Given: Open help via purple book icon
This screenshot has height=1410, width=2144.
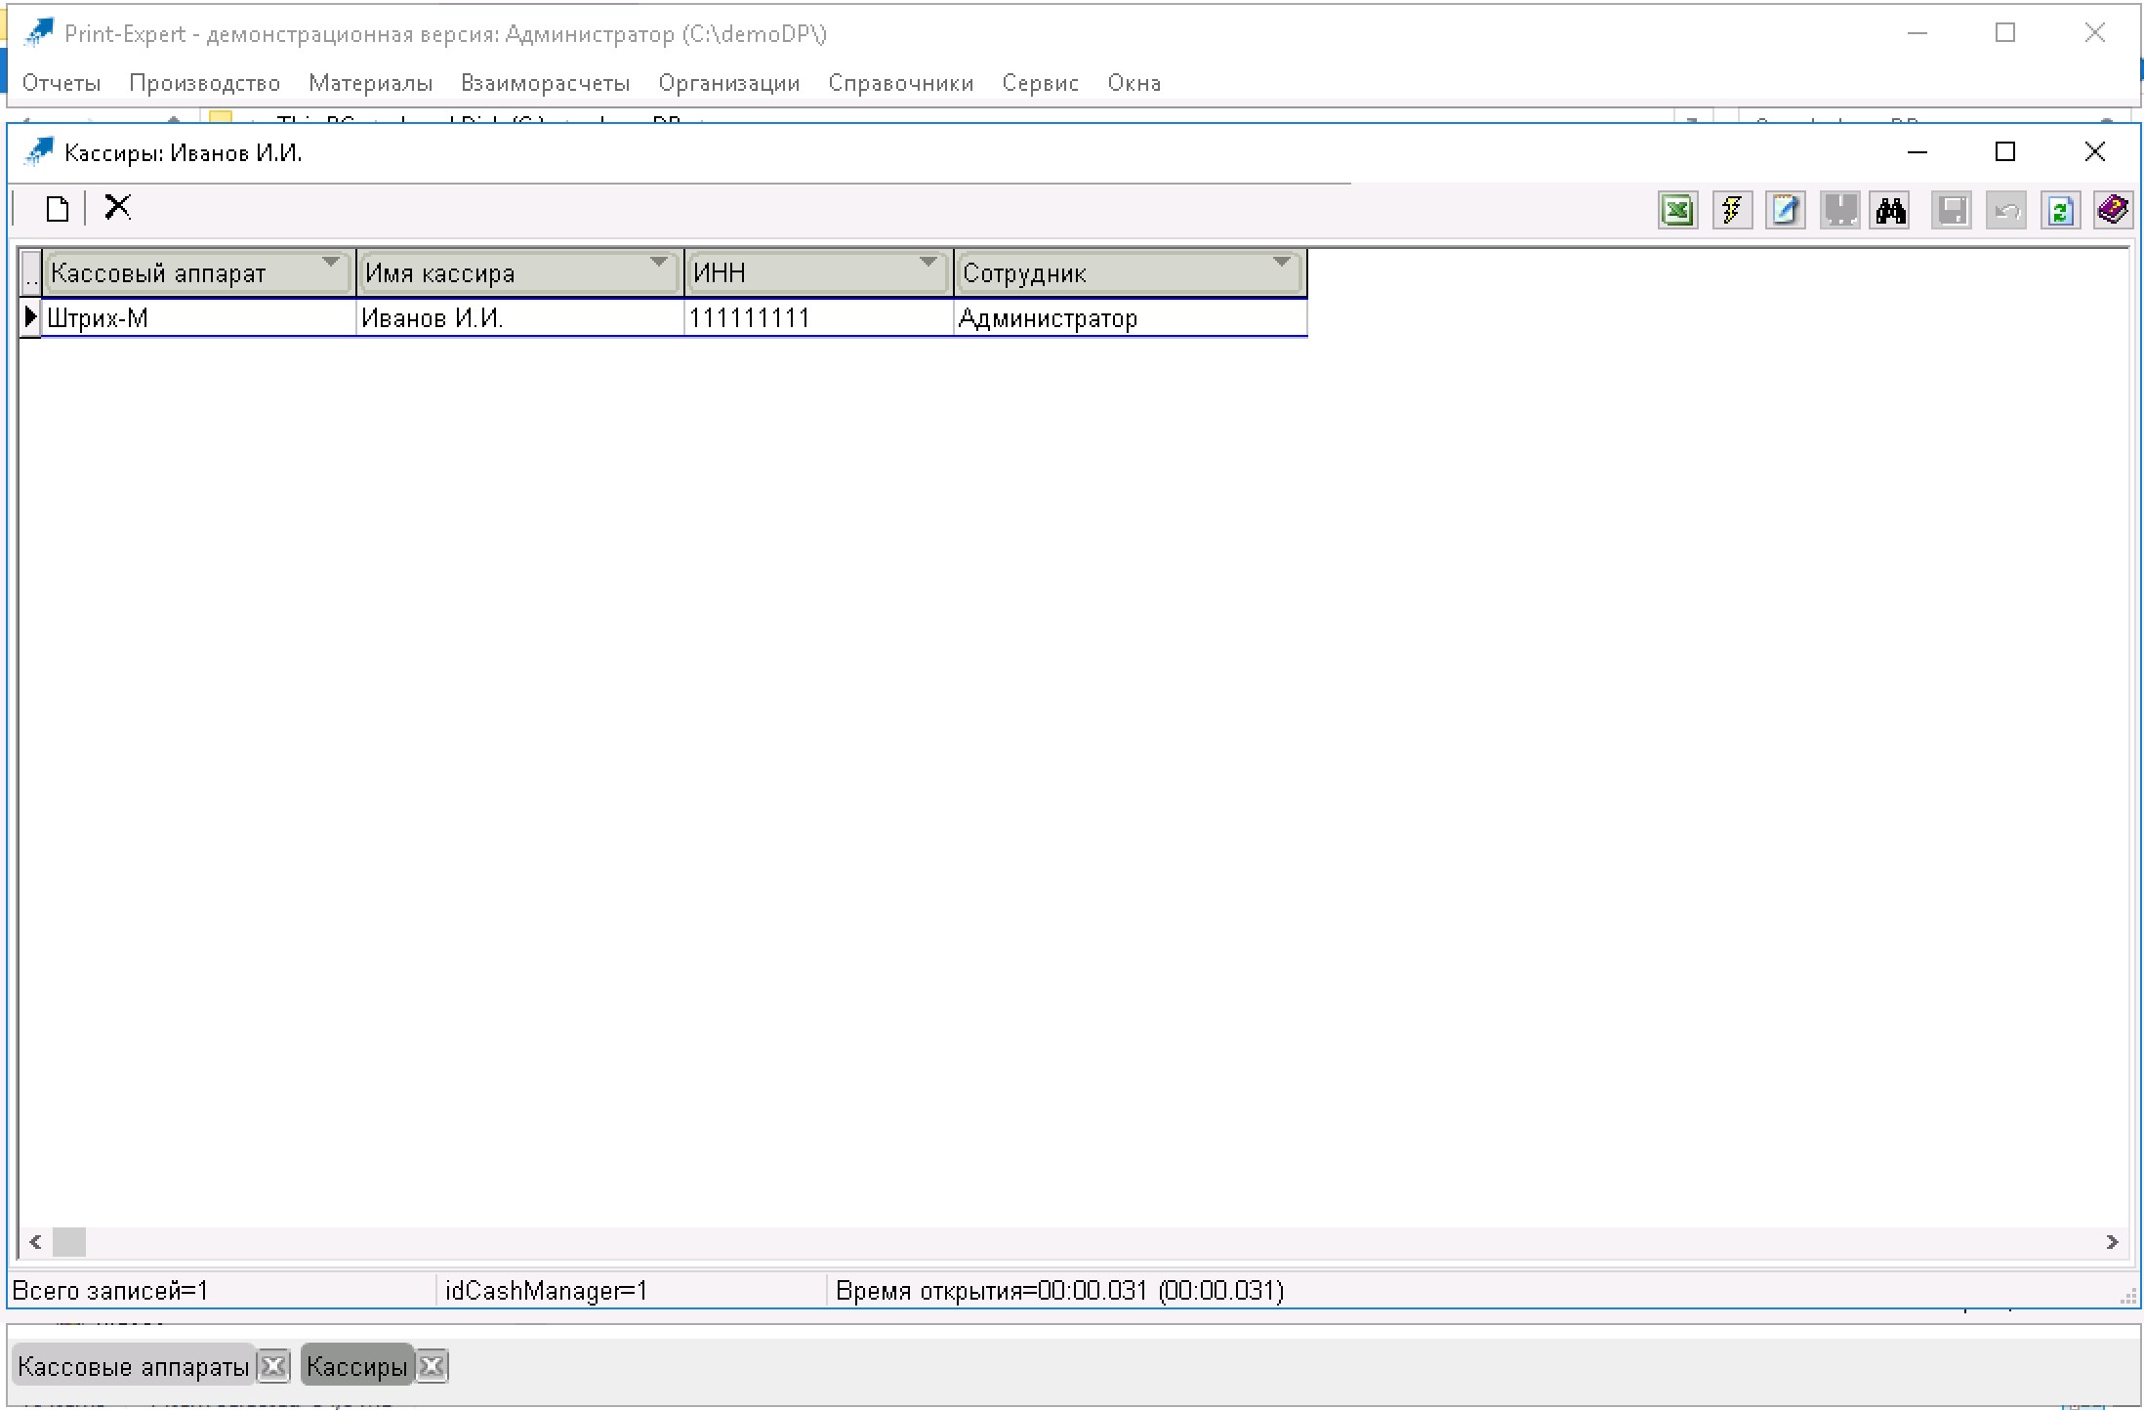Looking at the screenshot, I should pyautogui.click(x=2113, y=211).
